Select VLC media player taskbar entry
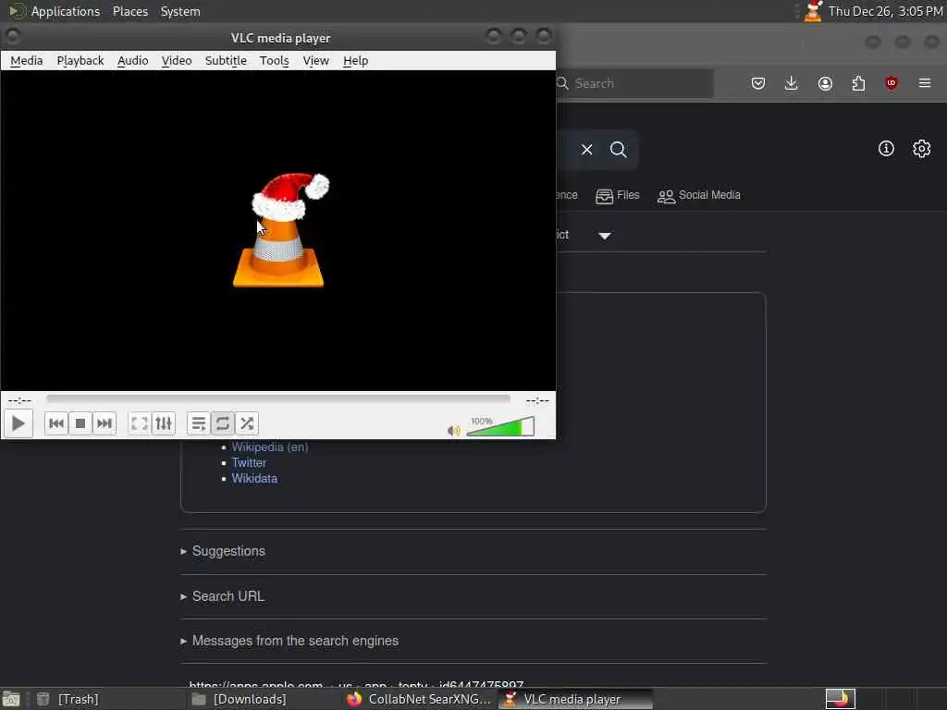 [575, 699]
